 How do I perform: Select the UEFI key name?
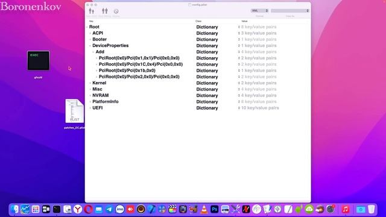tap(98, 108)
